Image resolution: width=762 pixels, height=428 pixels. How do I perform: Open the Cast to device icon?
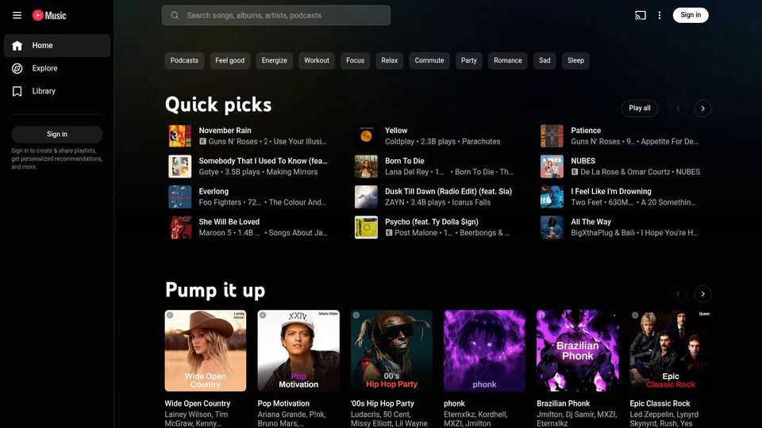(641, 16)
